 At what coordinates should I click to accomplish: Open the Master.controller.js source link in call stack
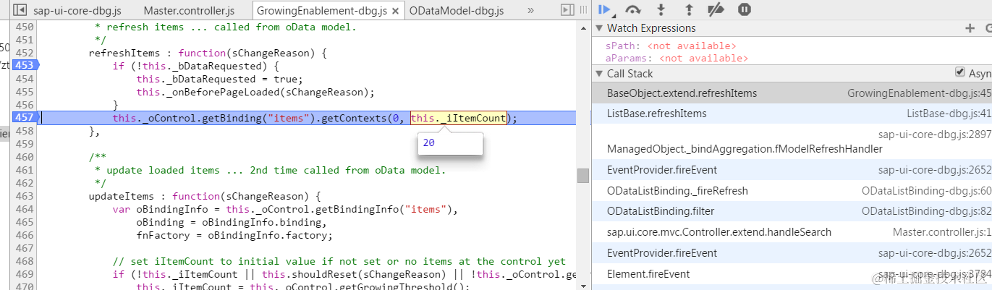click(942, 232)
